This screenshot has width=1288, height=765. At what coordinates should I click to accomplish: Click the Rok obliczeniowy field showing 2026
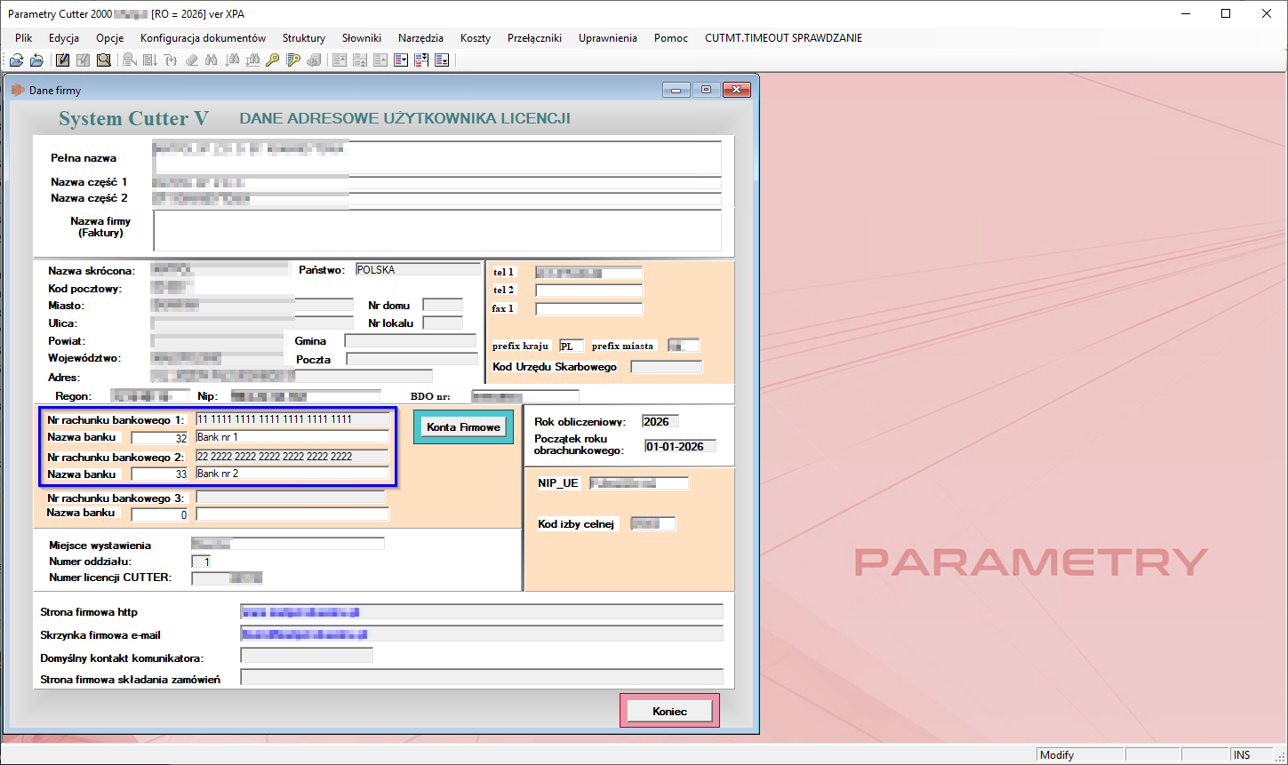(x=660, y=421)
